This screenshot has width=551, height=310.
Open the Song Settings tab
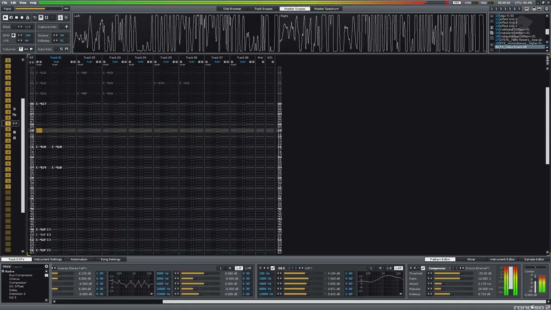(111, 259)
